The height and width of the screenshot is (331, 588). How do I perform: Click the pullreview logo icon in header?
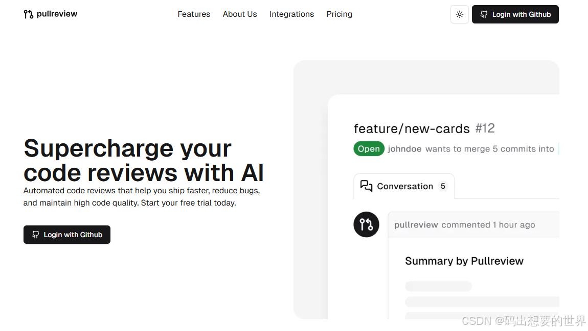pyautogui.click(x=28, y=14)
